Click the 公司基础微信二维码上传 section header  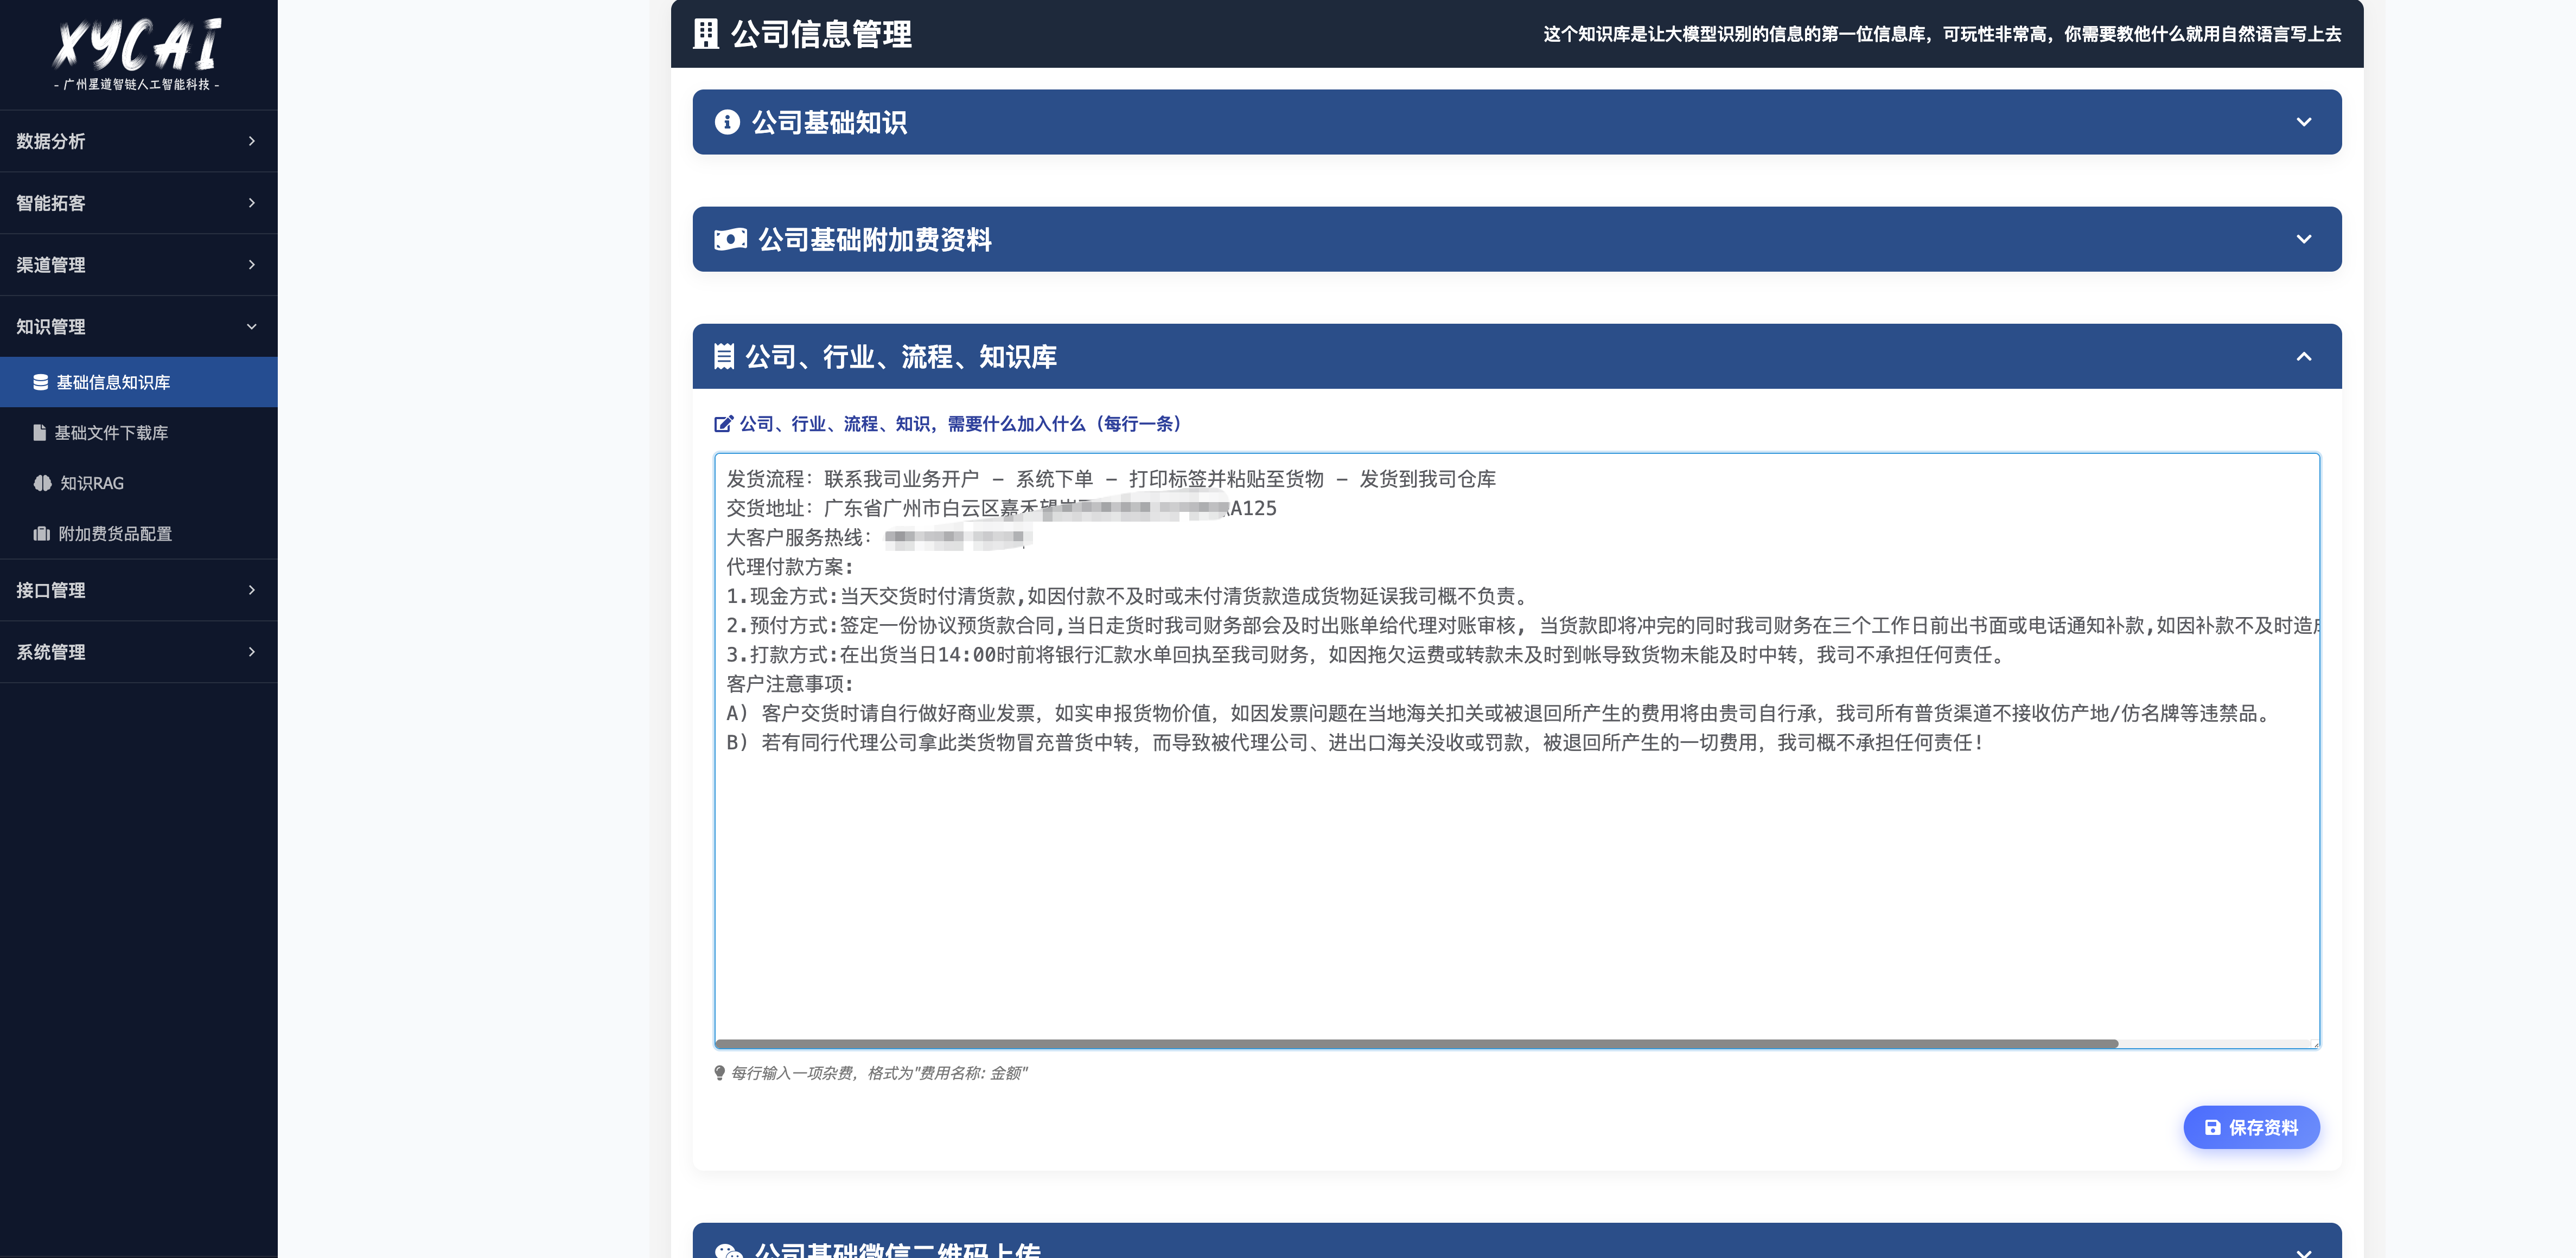[x=1517, y=1241]
